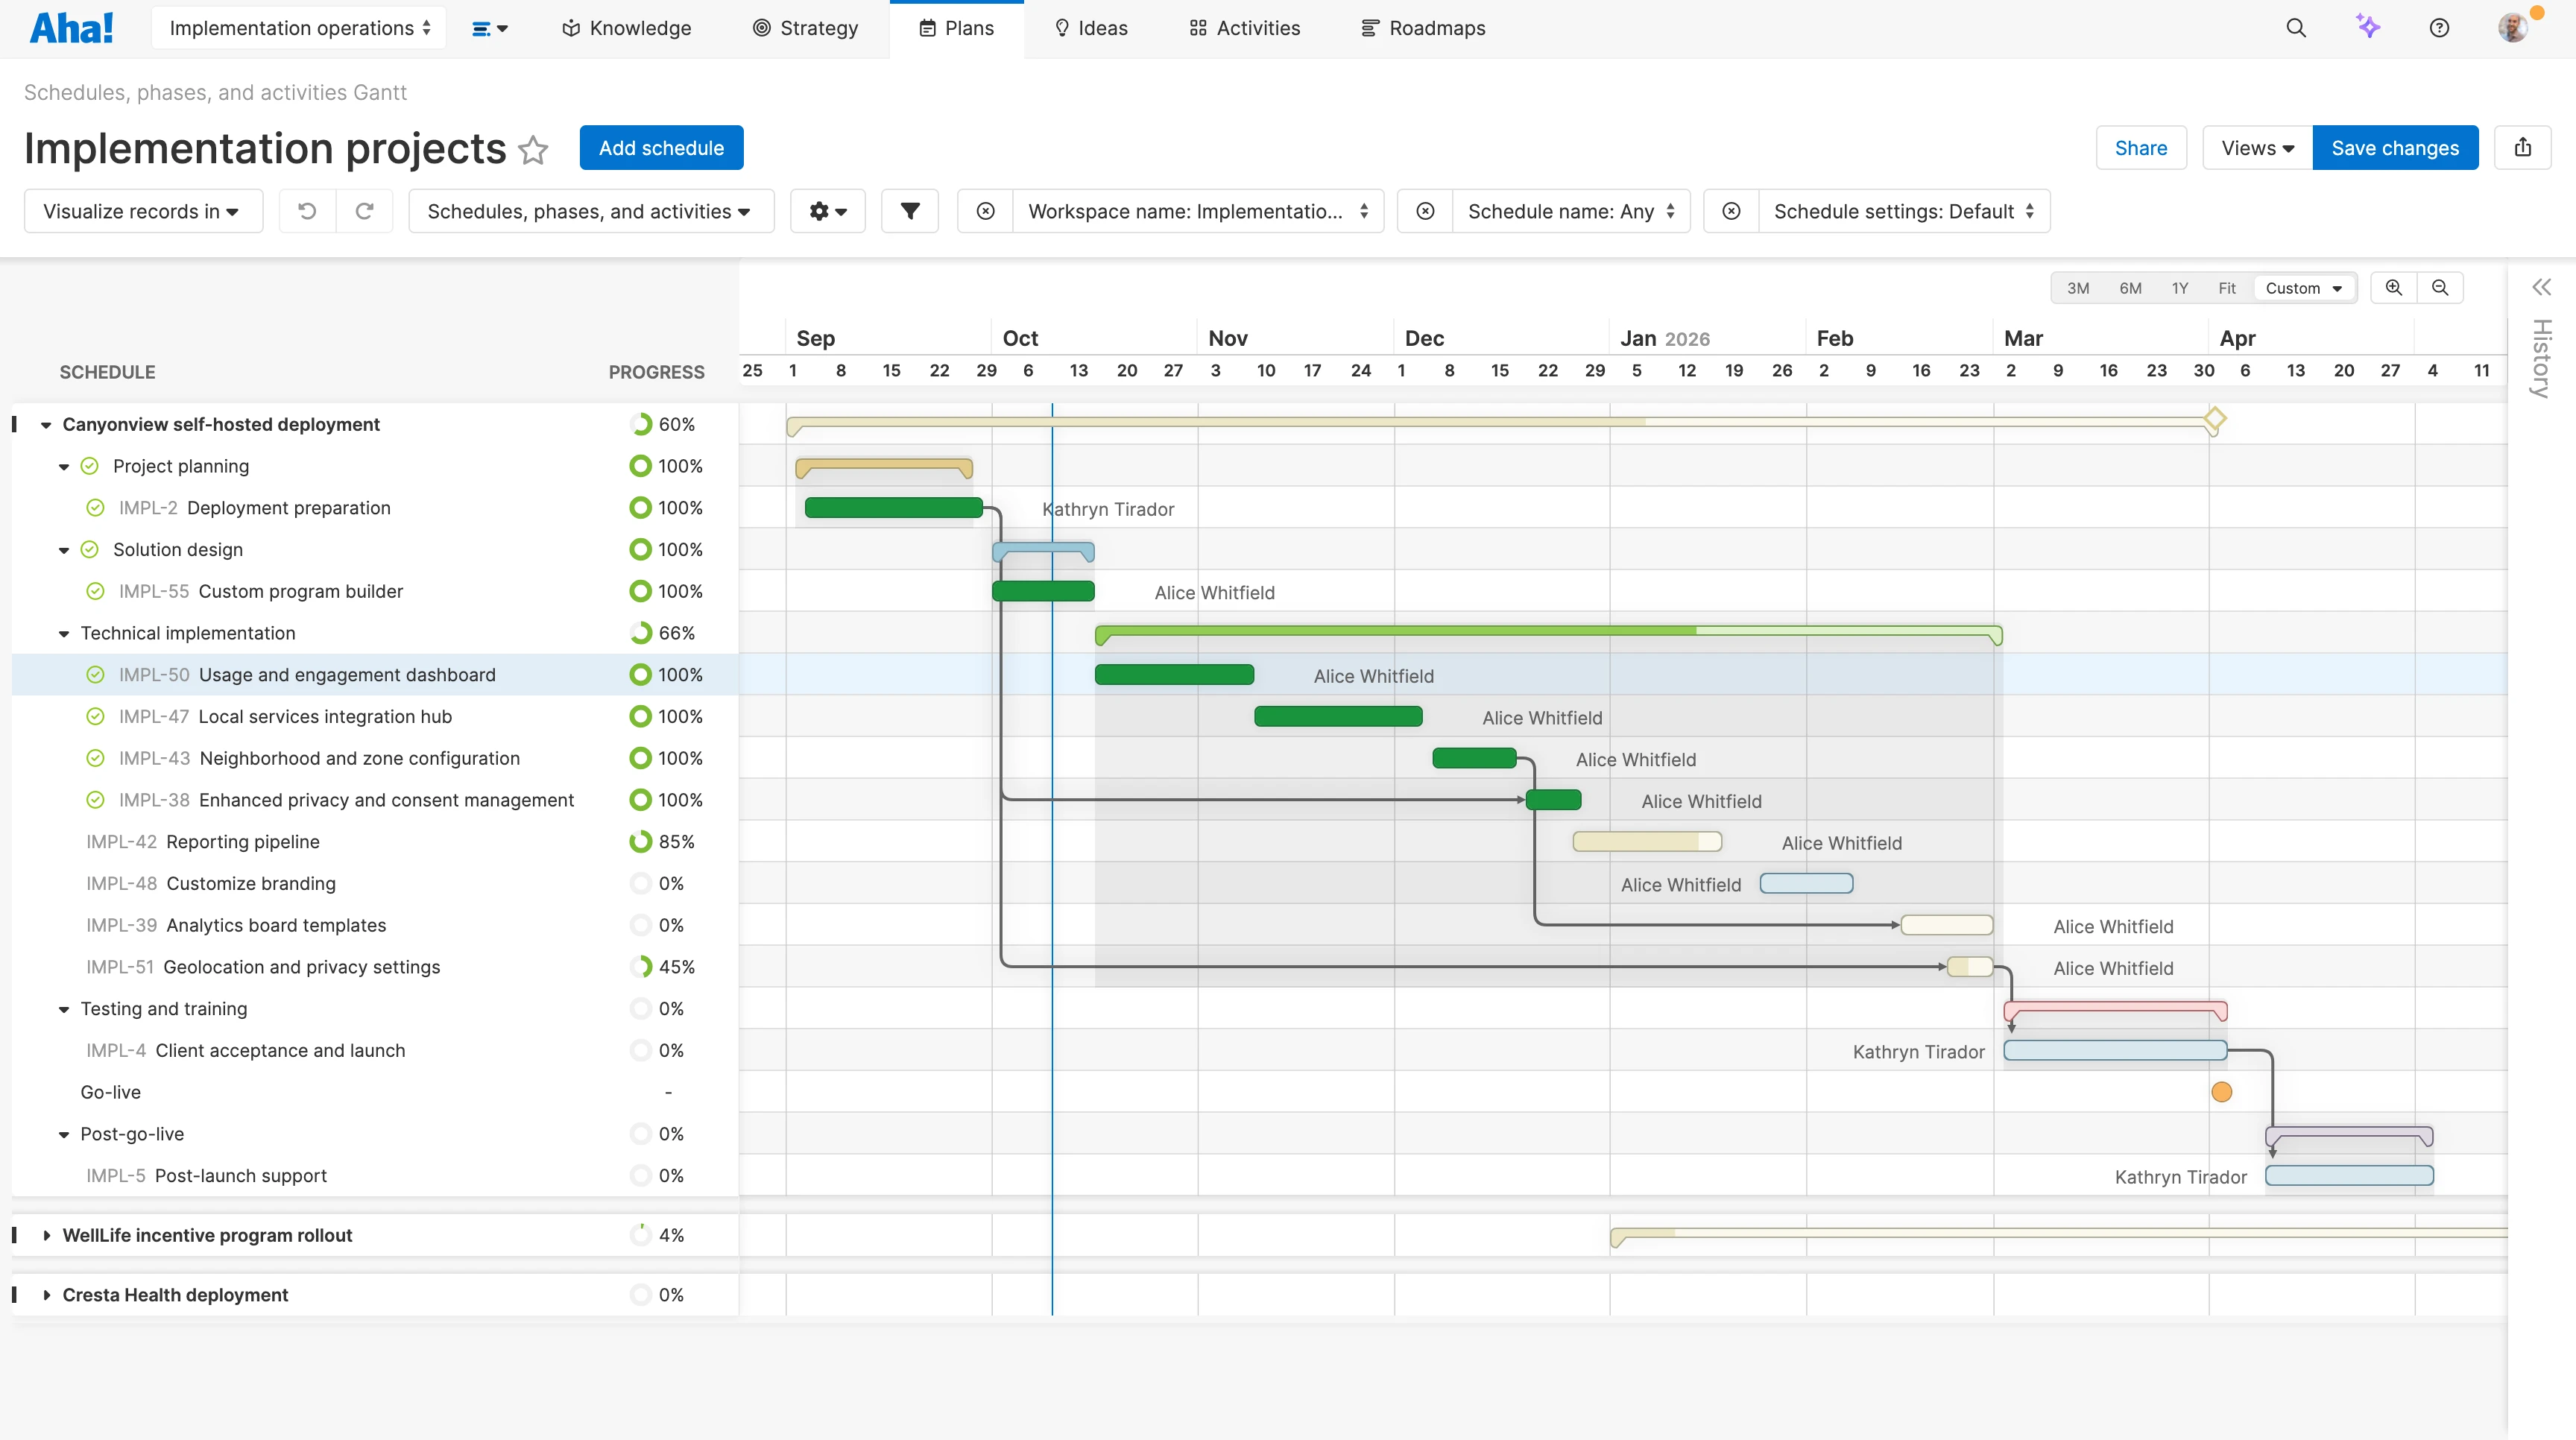2576x1440 pixels.
Task: Open the filter funnel icon
Action: coord(909,210)
